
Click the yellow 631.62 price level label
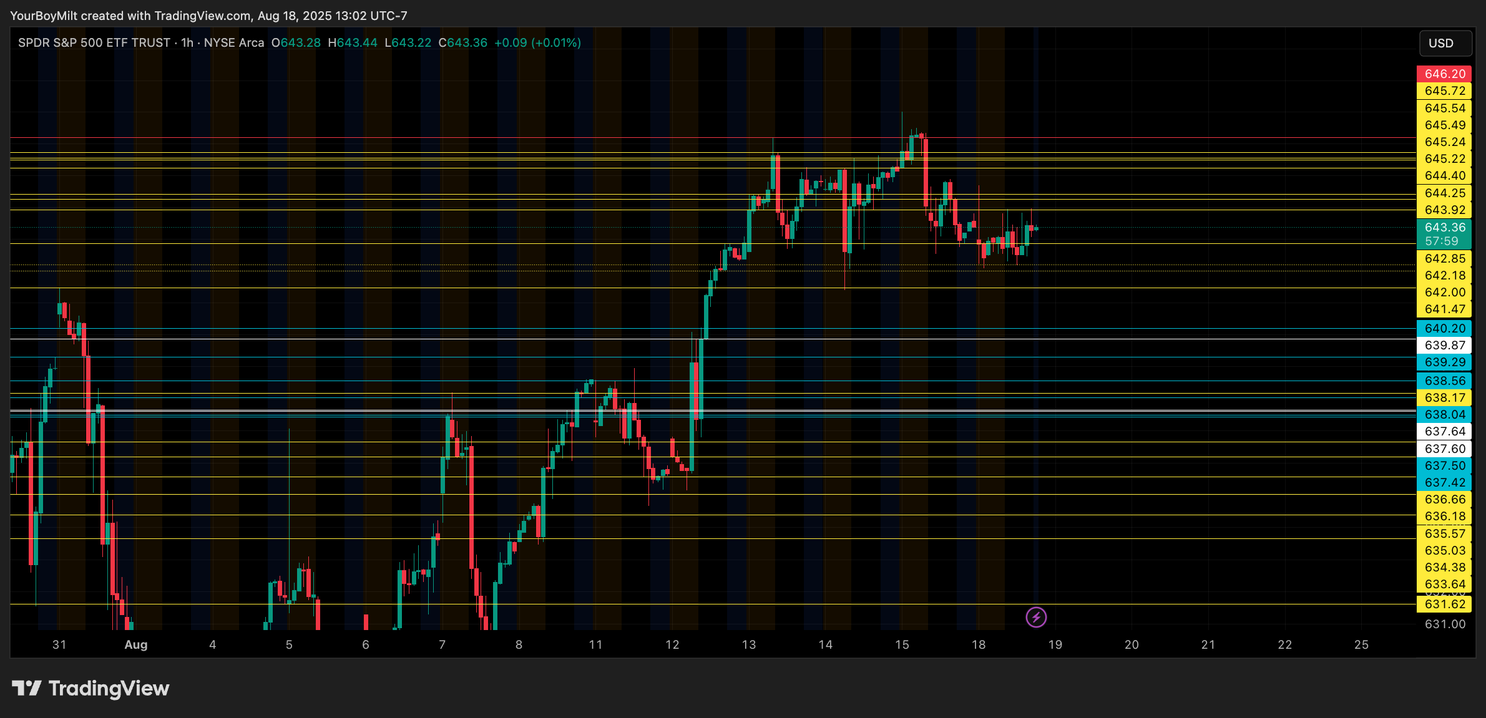click(x=1444, y=604)
